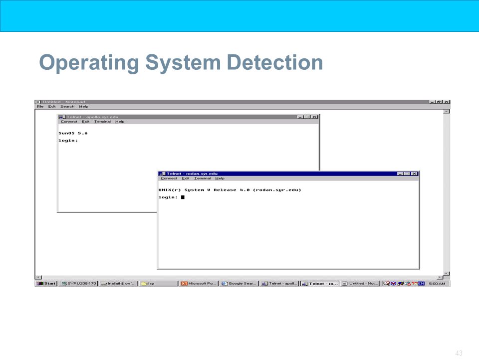The height and width of the screenshot is (359, 479).
Task: Click Notepad vertical scrollbar down arrow
Action: pyautogui.click(x=446, y=273)
